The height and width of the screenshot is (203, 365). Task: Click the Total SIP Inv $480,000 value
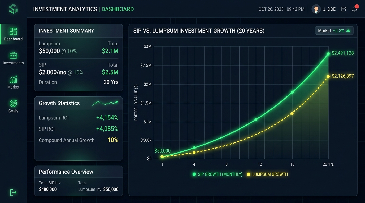click(48, 189)
